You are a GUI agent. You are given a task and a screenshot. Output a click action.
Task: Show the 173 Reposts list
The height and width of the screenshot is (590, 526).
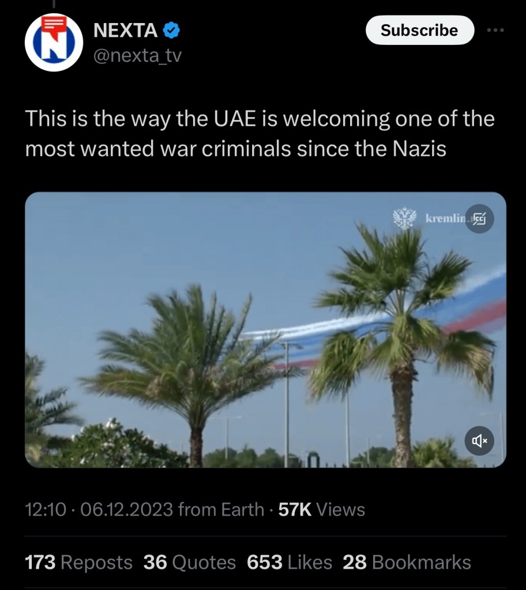coord(78,562)
